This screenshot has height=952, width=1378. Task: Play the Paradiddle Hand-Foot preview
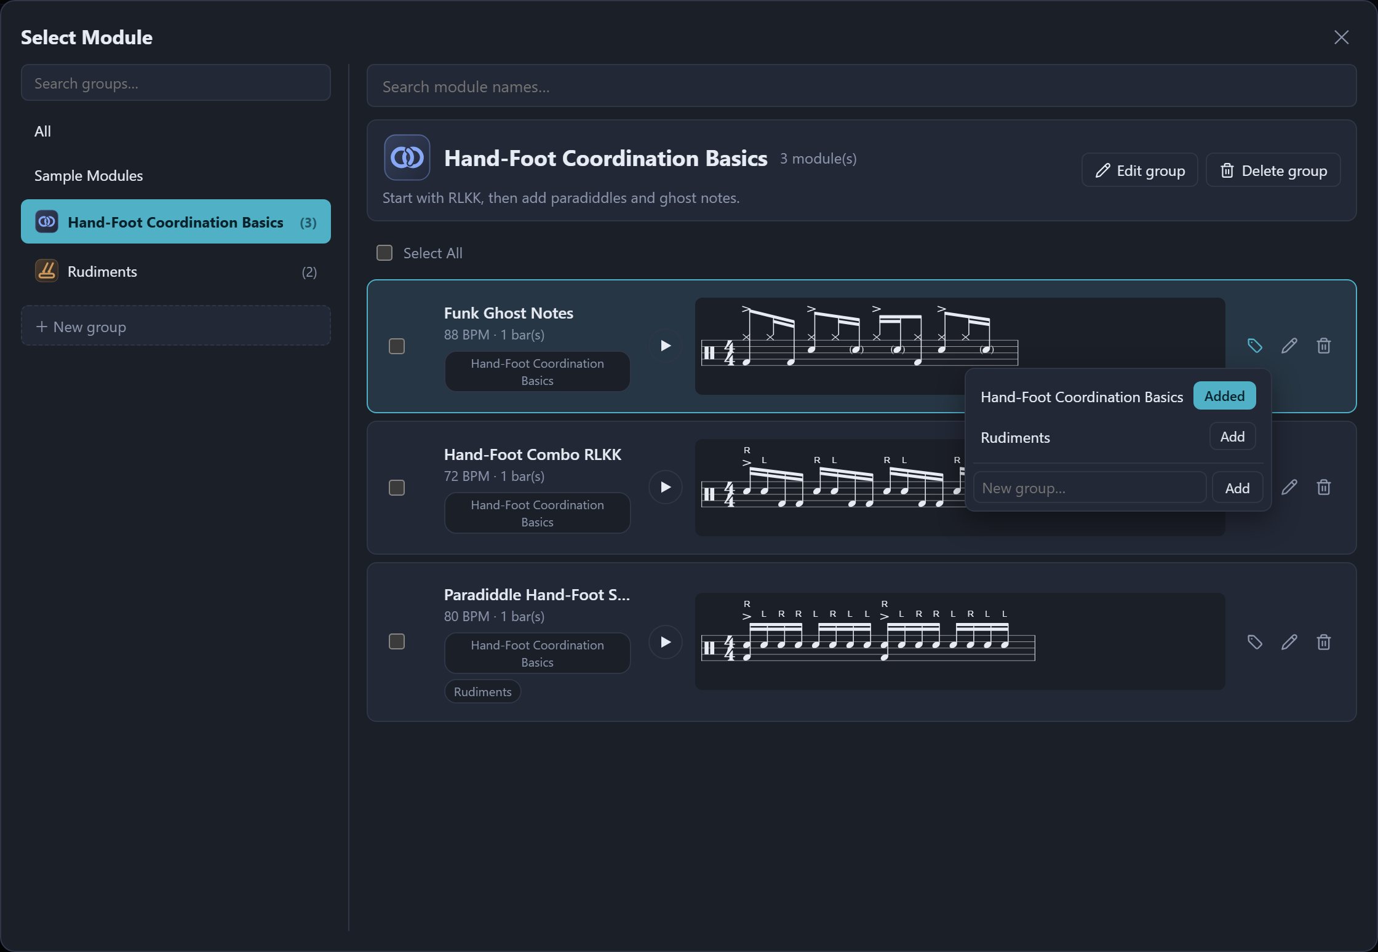point(665,642)
